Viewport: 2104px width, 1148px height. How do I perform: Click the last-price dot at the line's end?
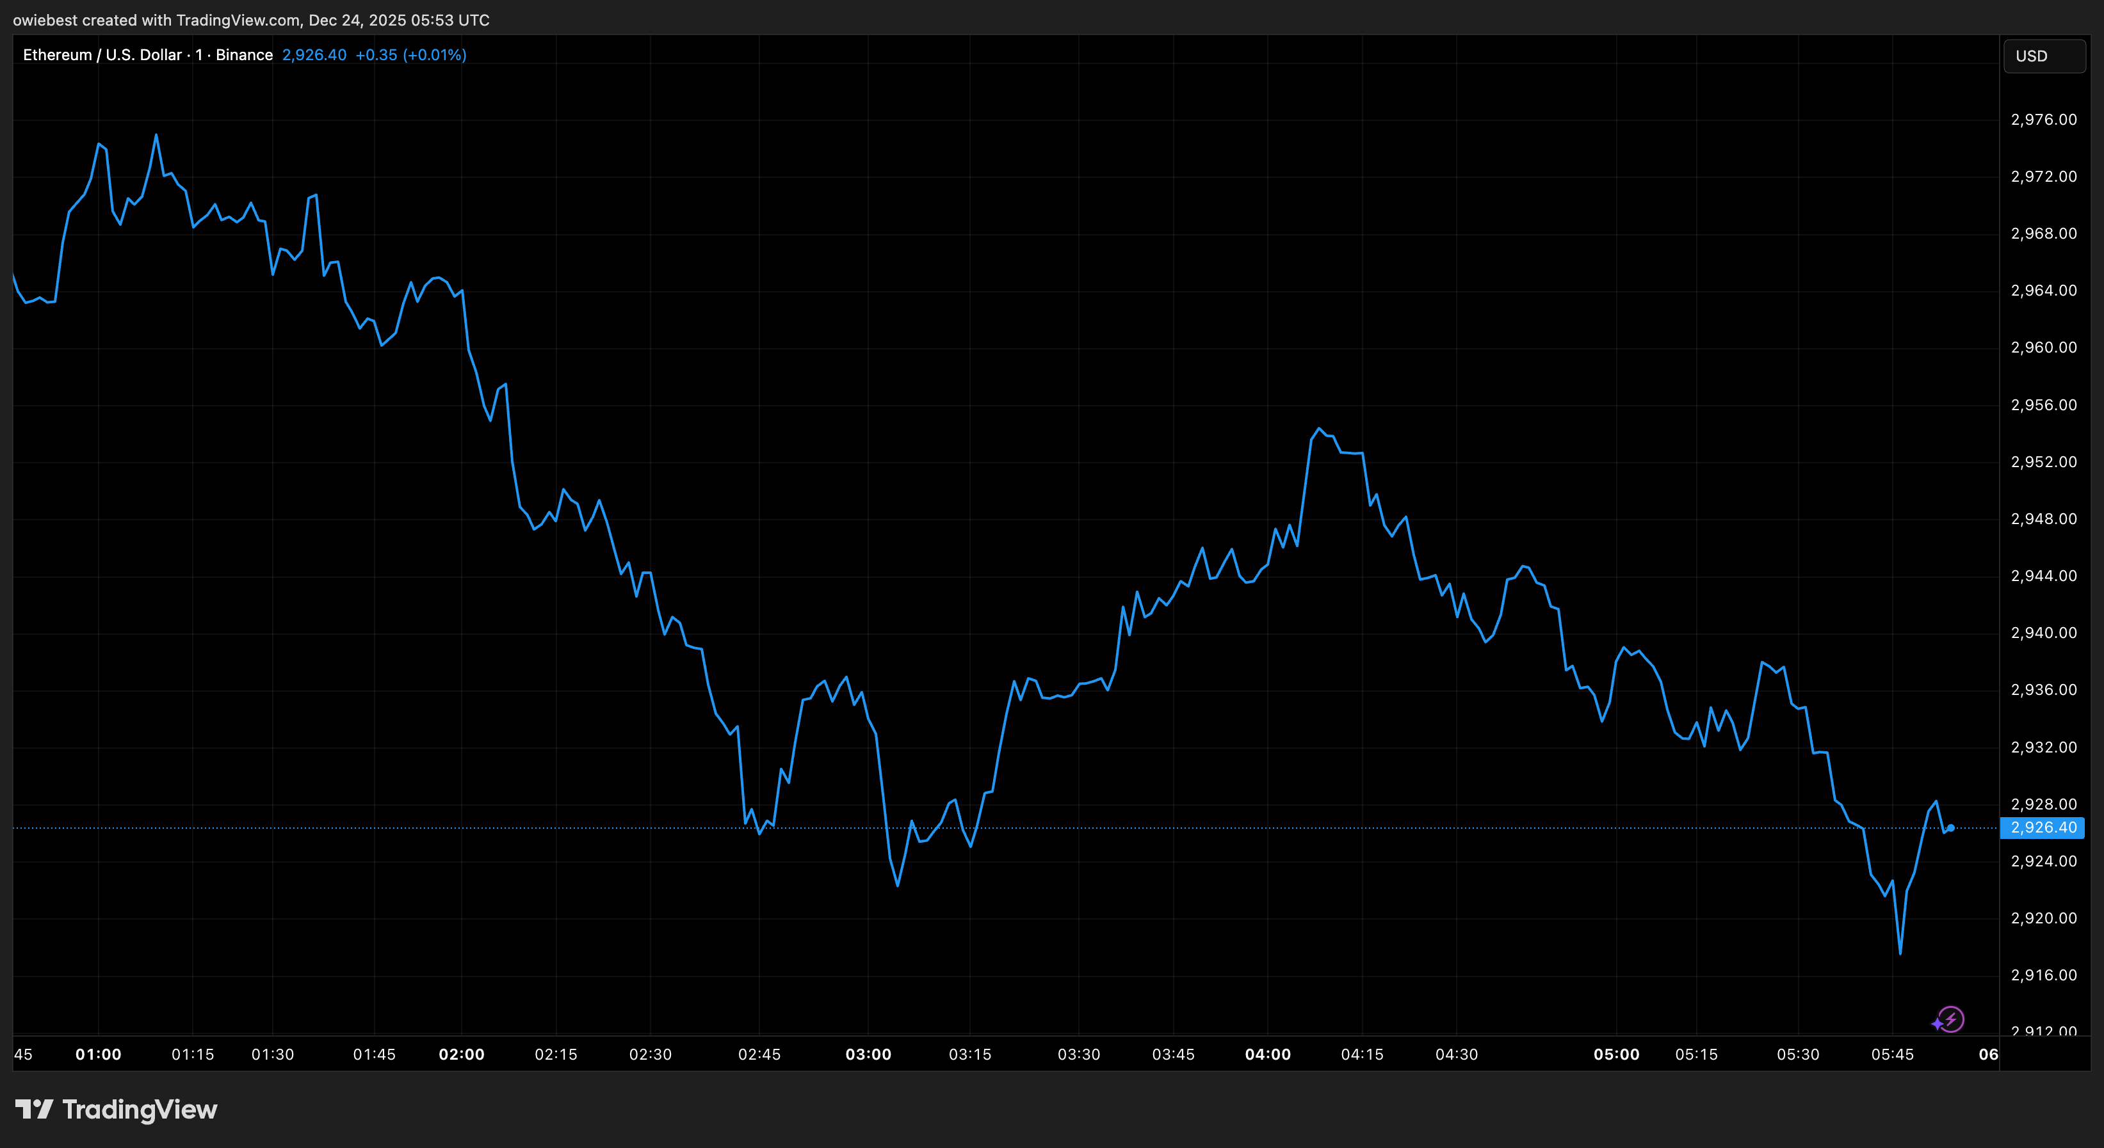point(1950,828)
